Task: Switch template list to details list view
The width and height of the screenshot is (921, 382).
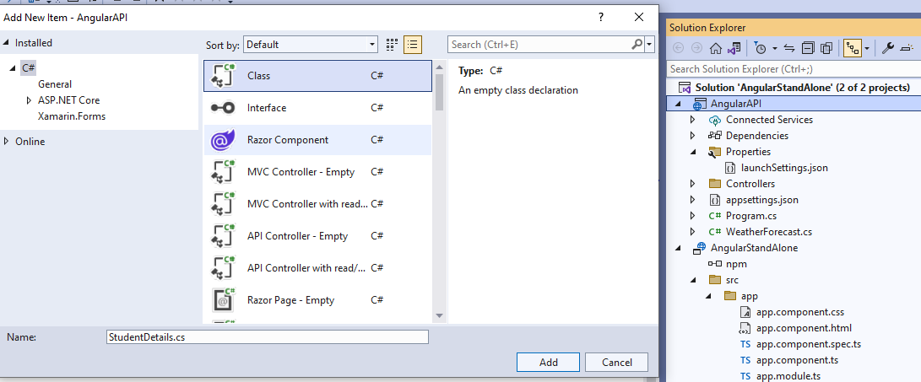Action: pos(413,44)
